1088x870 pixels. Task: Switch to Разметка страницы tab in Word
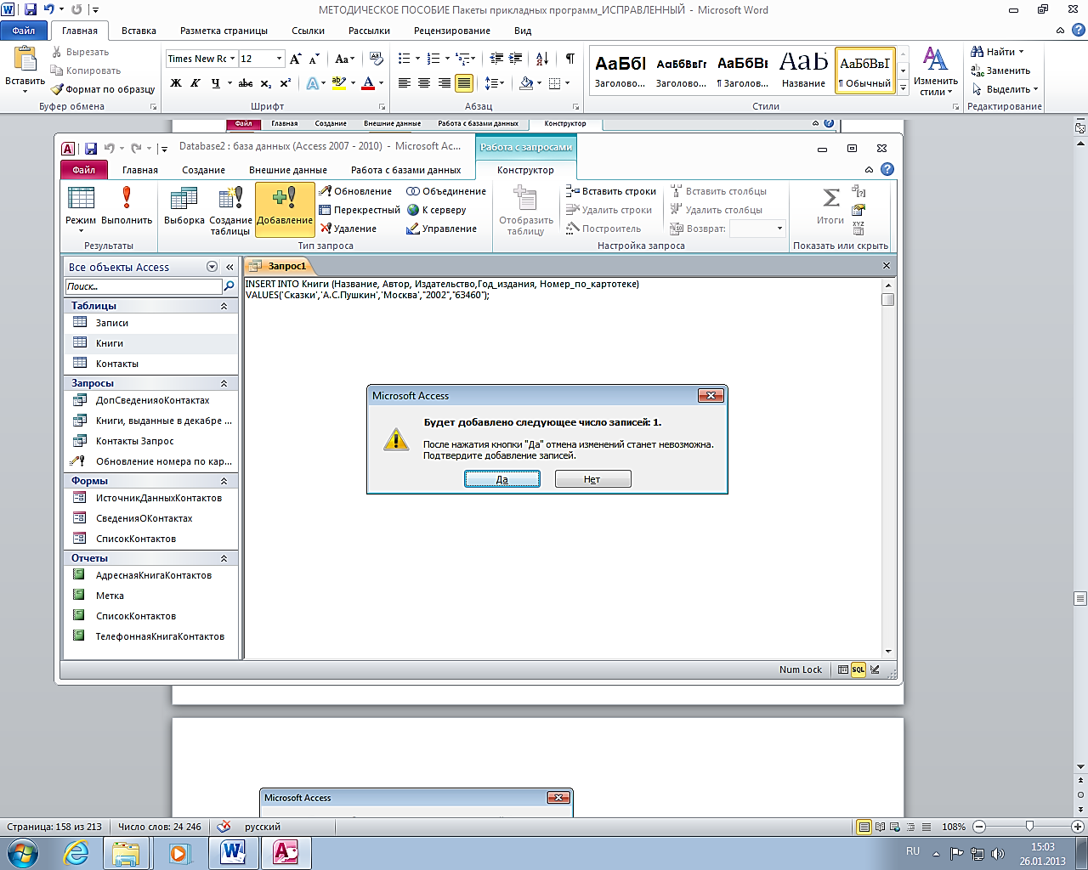click(x=224, y=31)
